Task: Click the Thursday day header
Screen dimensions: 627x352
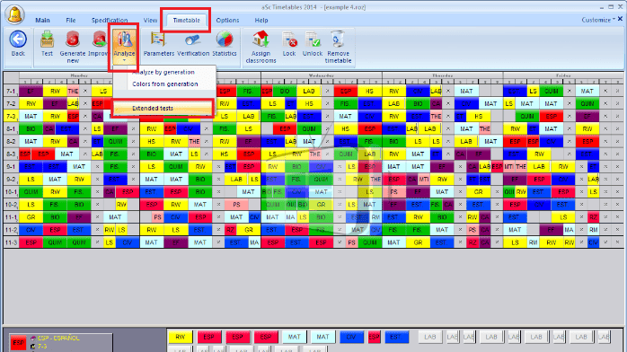Action: point(442,75)
